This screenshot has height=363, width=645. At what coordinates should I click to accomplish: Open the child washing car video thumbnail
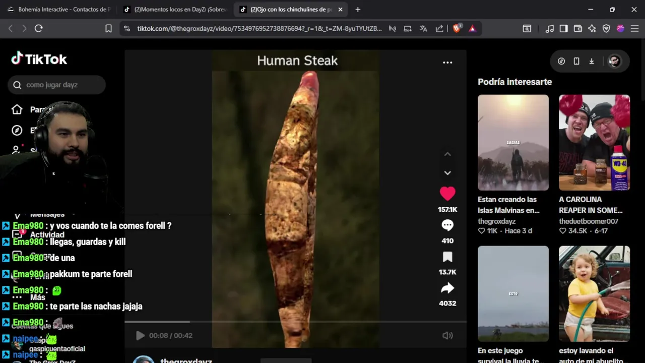click(594, 294)
